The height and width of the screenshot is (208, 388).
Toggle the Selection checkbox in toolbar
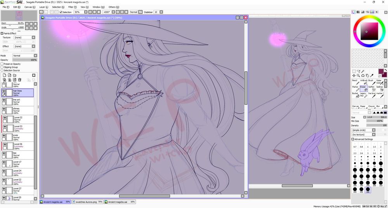point(61,12)
